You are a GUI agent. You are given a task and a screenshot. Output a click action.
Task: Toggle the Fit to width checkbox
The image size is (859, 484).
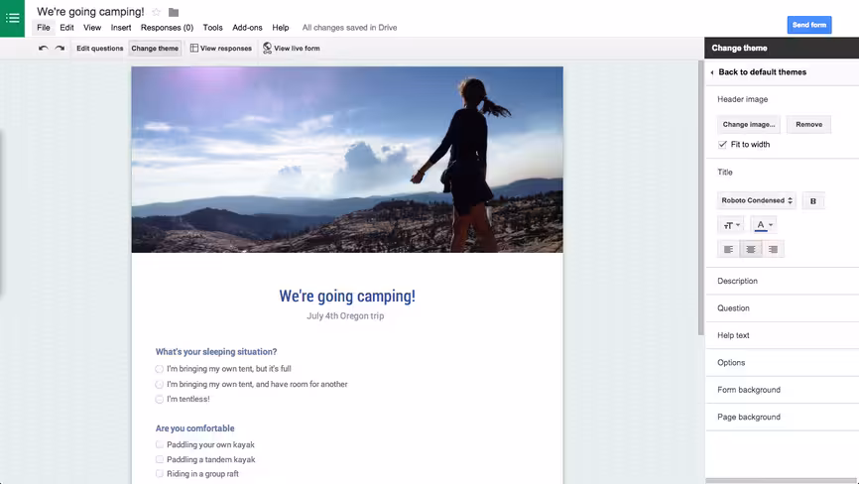click(x=722, y=145)
